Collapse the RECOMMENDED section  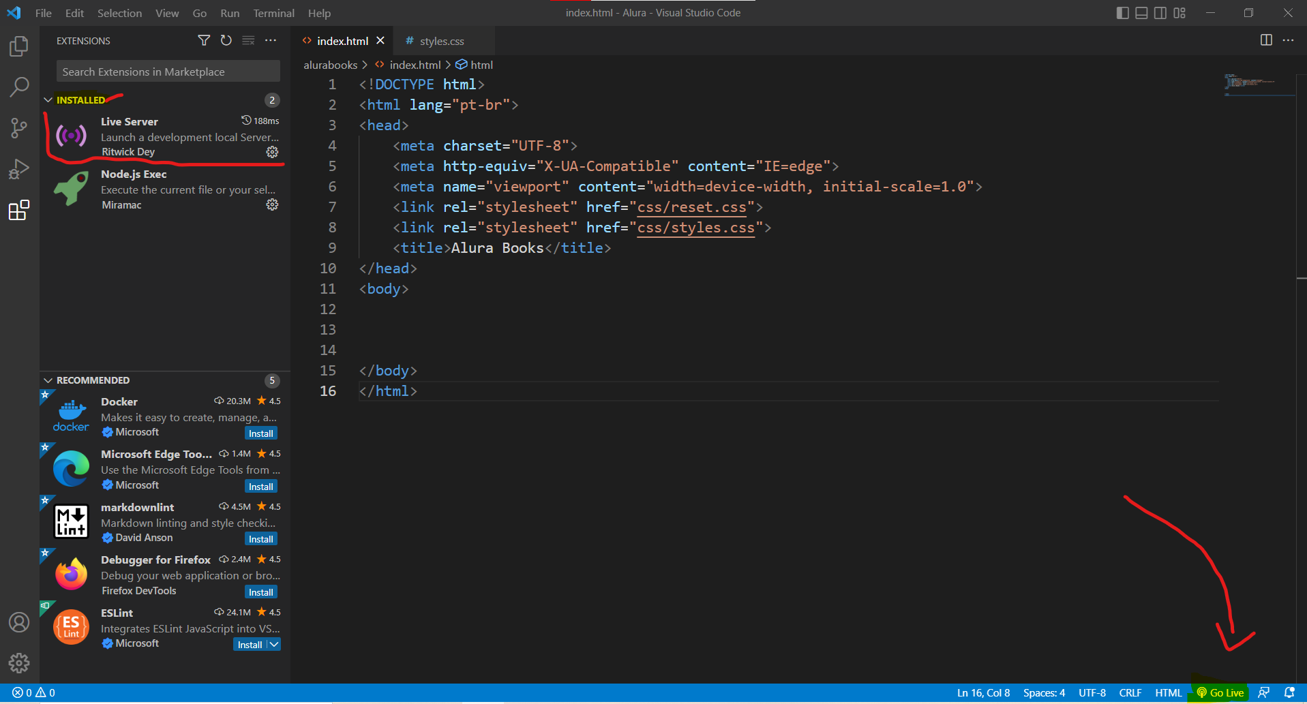pos(48,380)
